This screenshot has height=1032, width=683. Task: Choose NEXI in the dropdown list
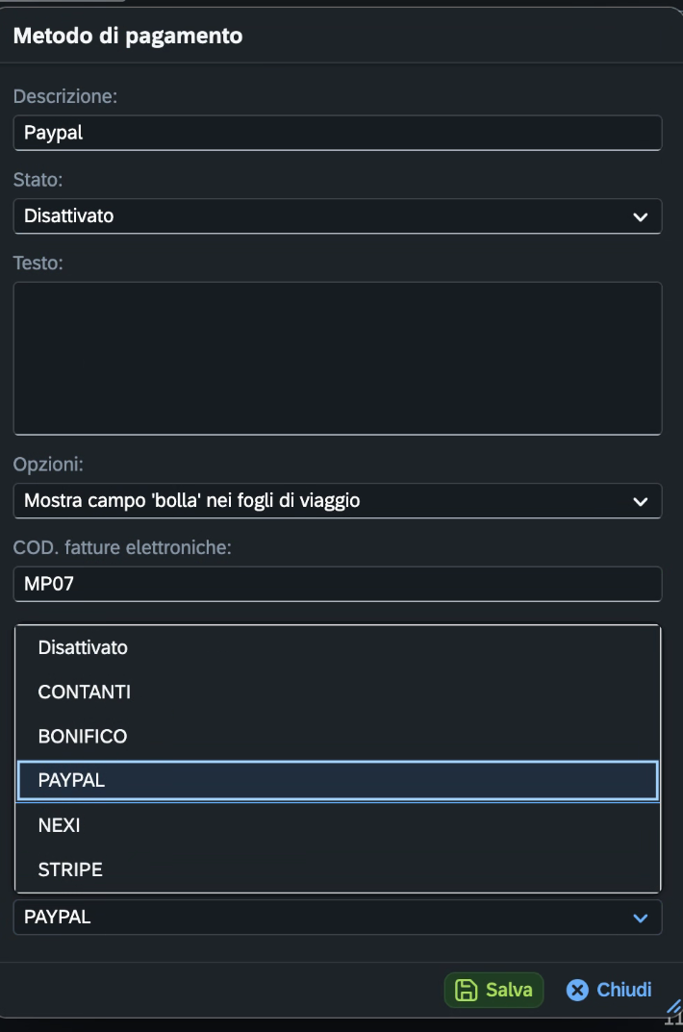pos(338,825)
